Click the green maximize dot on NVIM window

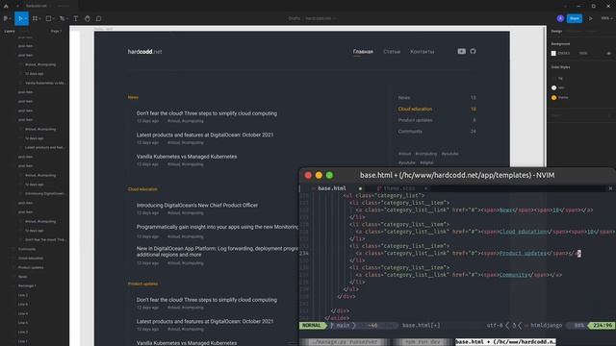click(329, 175)
